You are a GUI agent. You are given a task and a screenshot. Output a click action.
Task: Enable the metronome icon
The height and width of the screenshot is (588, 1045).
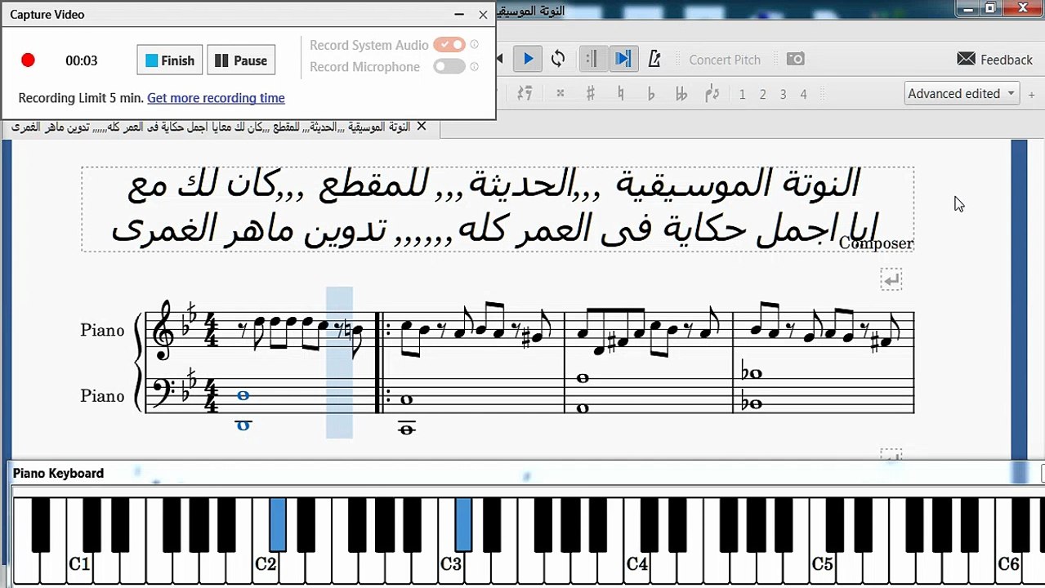point(654,59)
